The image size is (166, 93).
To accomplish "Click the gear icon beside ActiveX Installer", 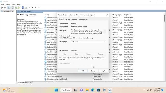I will [45, 18].
